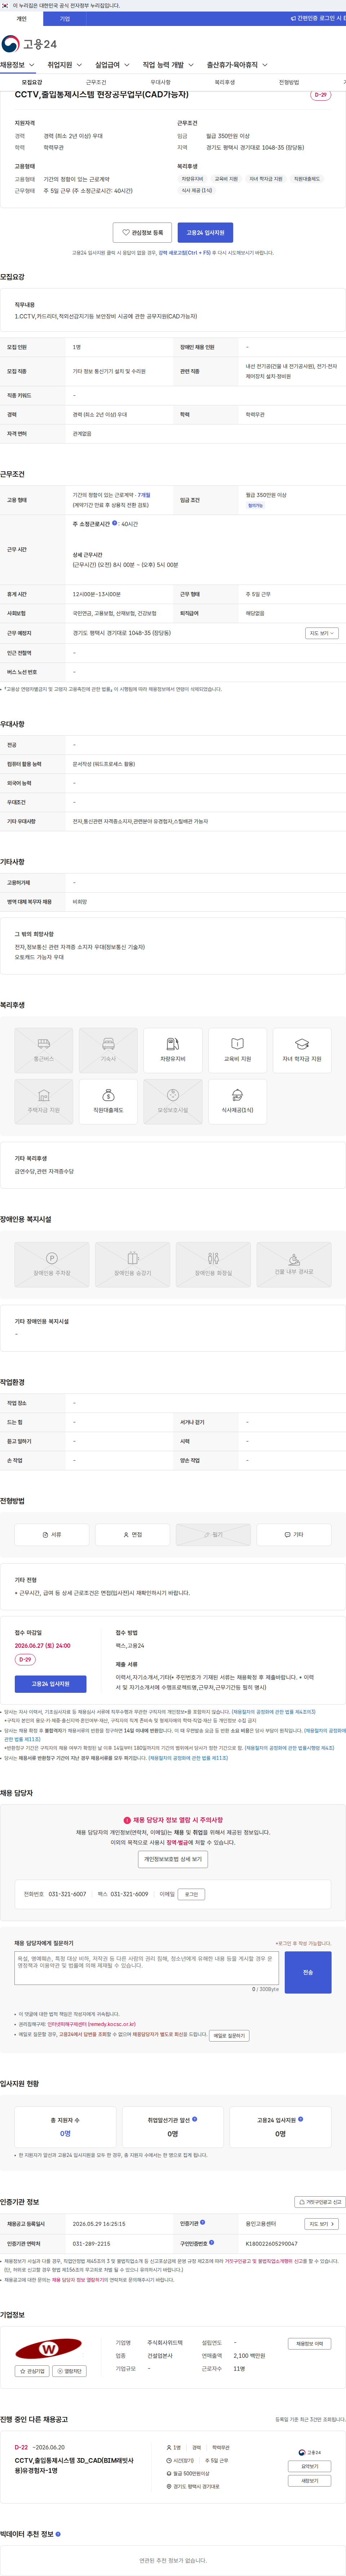The image size is (346, 2576).
Task: Click the 기숙사 benefit icon
Action: tap(108, 1050)
